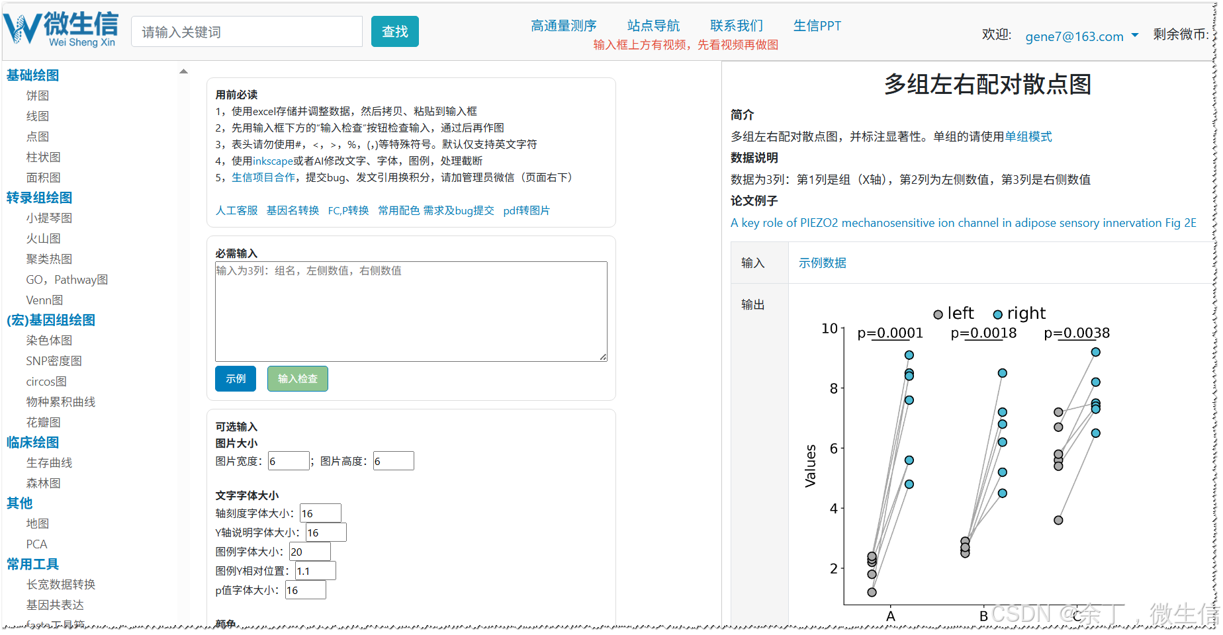Select 聚类热图 in the sidebar

click(50, 259)
